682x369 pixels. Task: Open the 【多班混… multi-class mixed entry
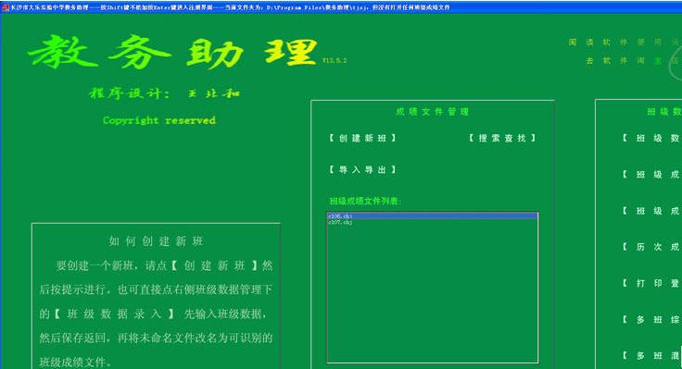click(x=650, y=356)
